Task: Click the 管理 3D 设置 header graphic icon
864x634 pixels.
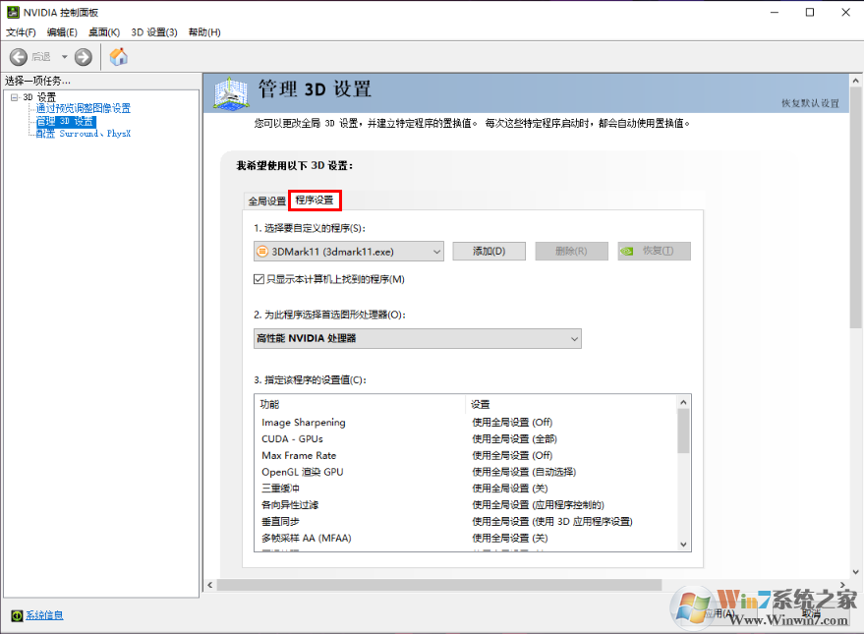Action: click(x=224, y=93)
